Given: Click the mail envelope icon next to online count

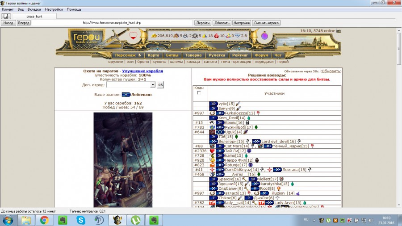Looking at the screenshot, I should tap(339, 31).
